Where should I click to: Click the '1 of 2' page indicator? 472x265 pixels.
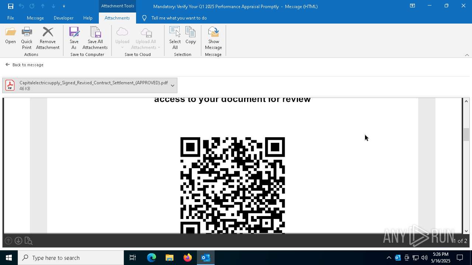tap(460, 241)
